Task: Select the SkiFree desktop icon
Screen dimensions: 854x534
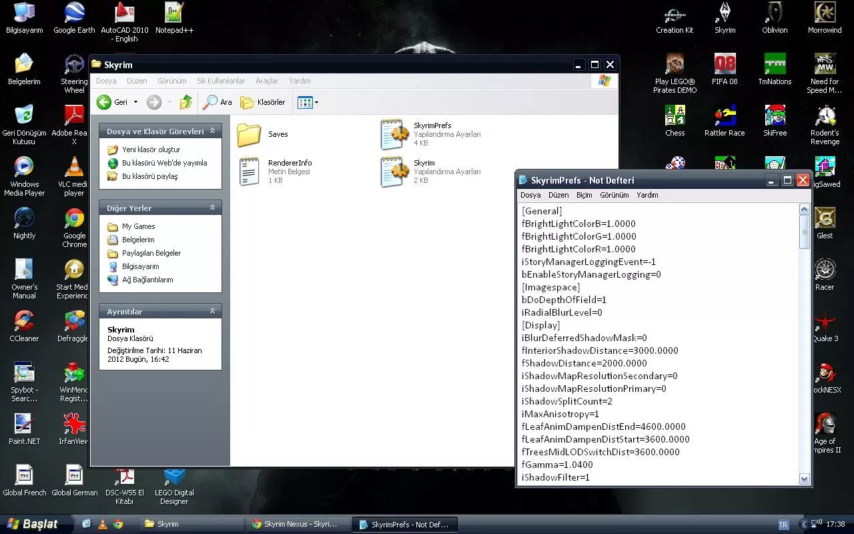Action: [x=775, y=121]
